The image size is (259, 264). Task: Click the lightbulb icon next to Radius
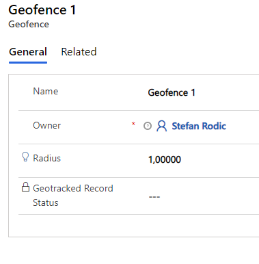pyautogui.click(x=25, y=157)
